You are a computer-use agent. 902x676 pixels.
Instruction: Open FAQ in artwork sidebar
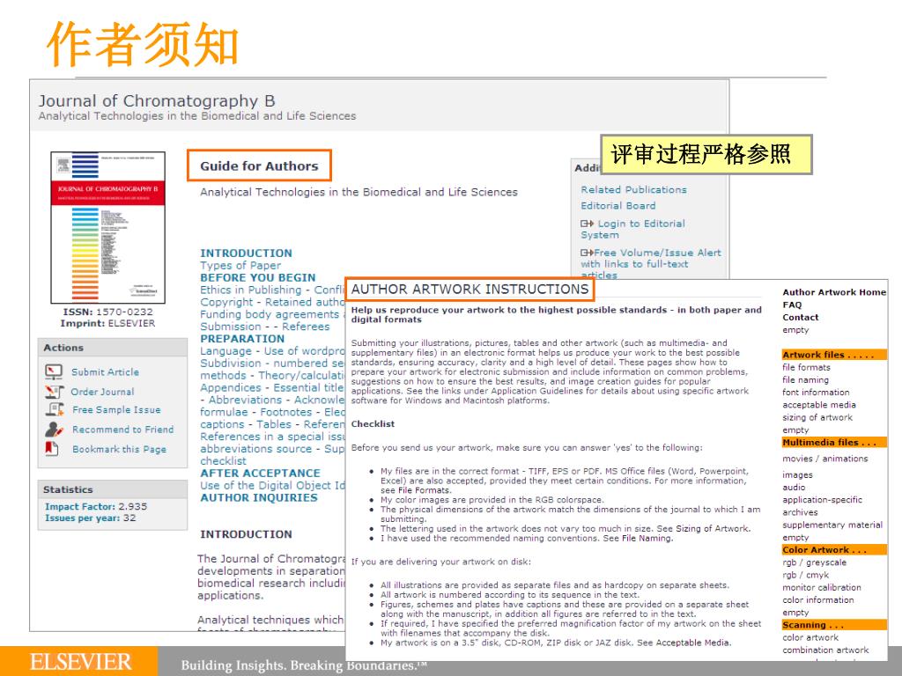coord(792,305)
